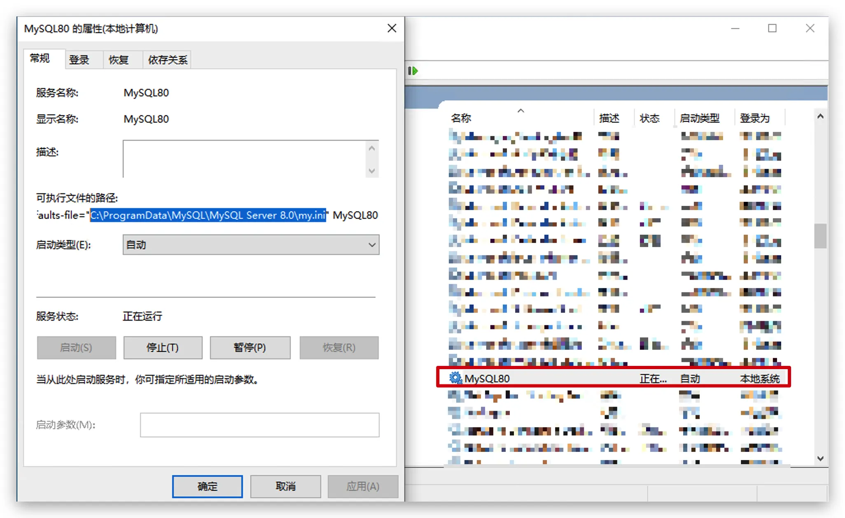Open the 启动类型 dropdown
Screen dimensions: 845x518
pos(251,245)
